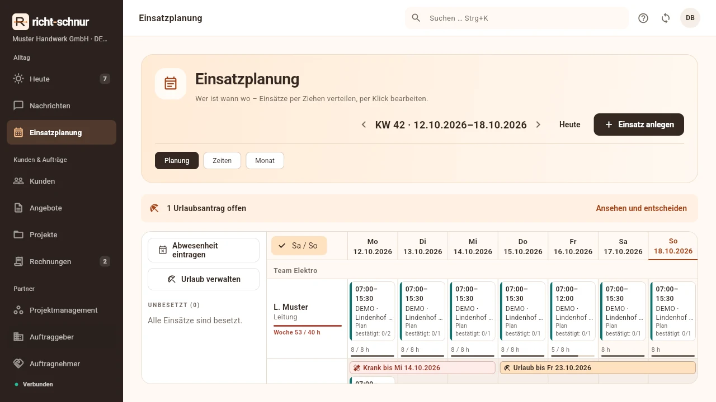Go to the previous week
This screenshot has width=716, height=402.
click(x=364, y=125)
